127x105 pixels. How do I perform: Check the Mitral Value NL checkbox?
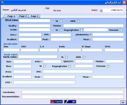click(61, 21)
